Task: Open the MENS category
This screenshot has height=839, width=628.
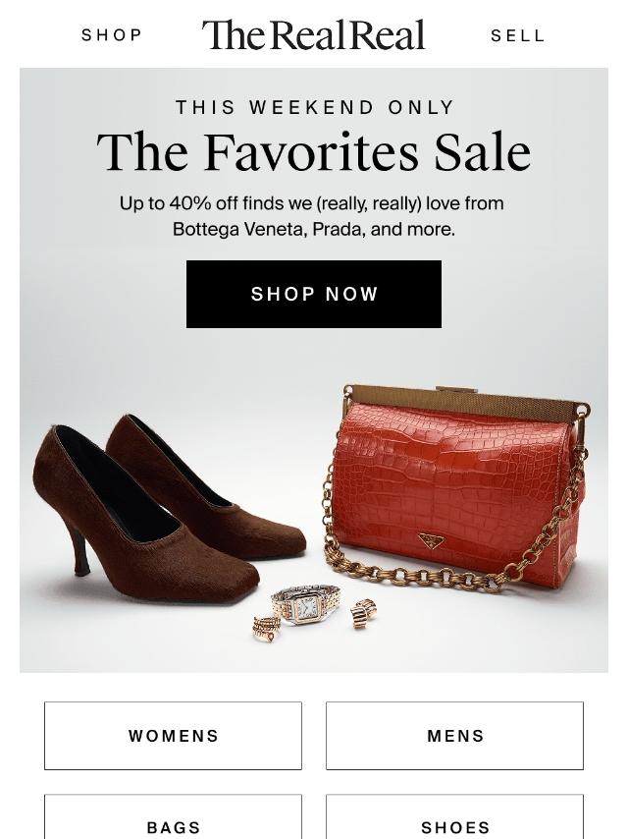Action: point(454,736)
